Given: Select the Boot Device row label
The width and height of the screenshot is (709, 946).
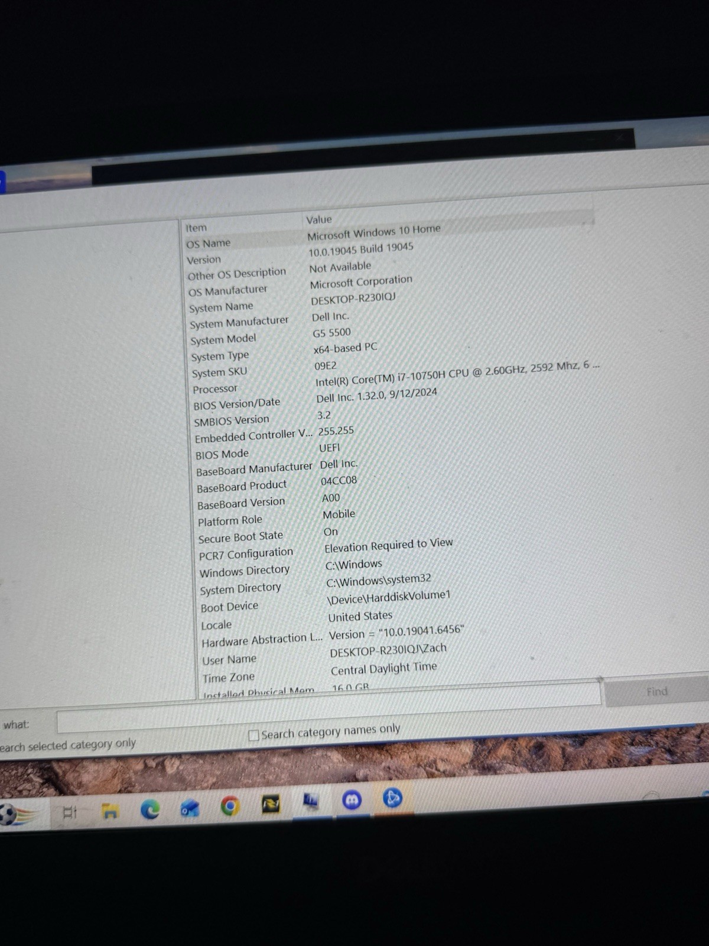Looking at the screenshot, I should click(x=229, y=607).
